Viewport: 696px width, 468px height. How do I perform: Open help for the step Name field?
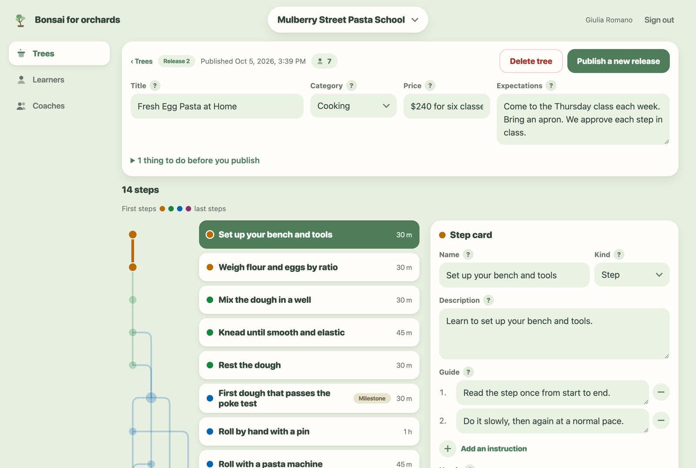(468, 255)
